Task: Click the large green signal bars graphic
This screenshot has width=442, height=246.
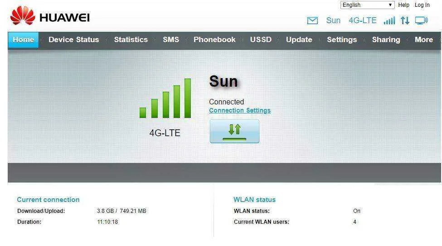Action: click(165, 98)
